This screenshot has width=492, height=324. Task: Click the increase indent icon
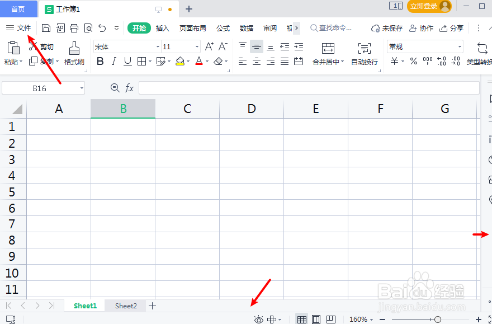(299, 47)
